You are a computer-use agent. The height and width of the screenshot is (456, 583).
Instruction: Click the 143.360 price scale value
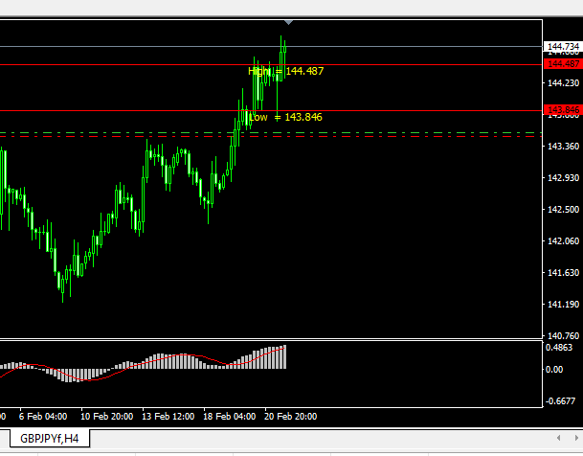[x=563, y=147]
